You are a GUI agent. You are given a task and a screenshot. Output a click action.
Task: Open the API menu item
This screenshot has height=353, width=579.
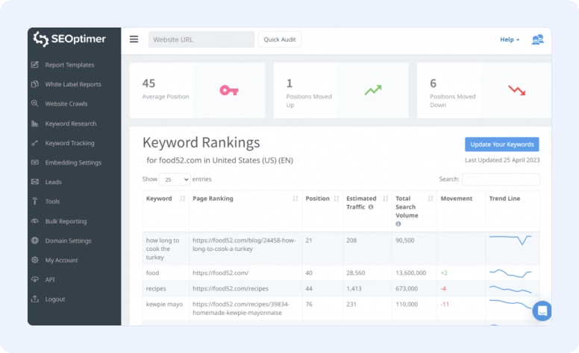click(x=50, y=280)
